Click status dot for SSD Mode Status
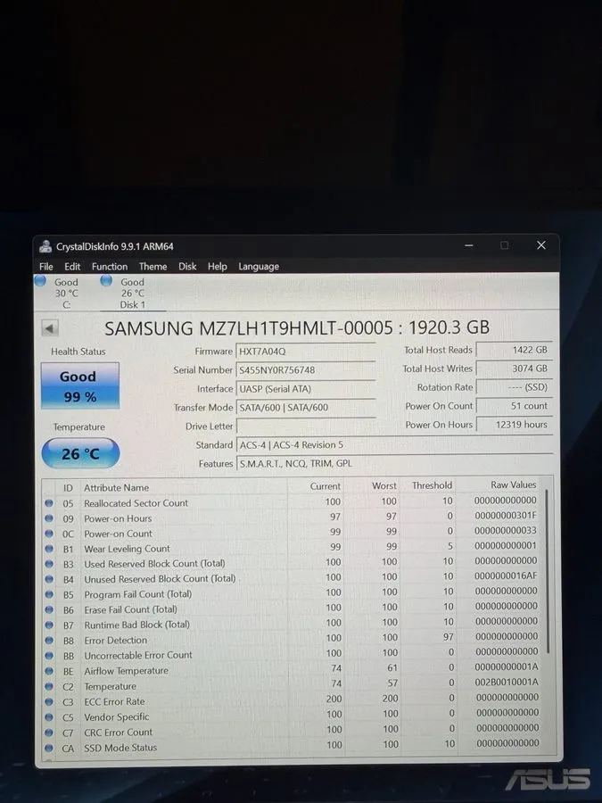 49,748
